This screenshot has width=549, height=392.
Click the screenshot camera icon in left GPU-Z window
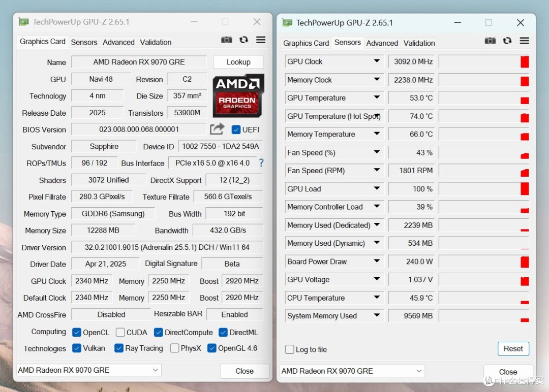(227, 40)
